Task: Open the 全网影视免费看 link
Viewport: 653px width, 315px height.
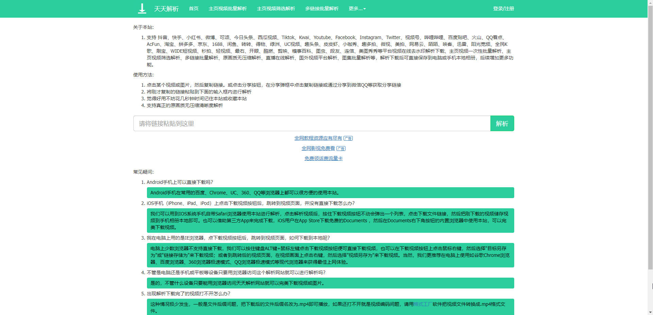Action: (x=318, y=148)
